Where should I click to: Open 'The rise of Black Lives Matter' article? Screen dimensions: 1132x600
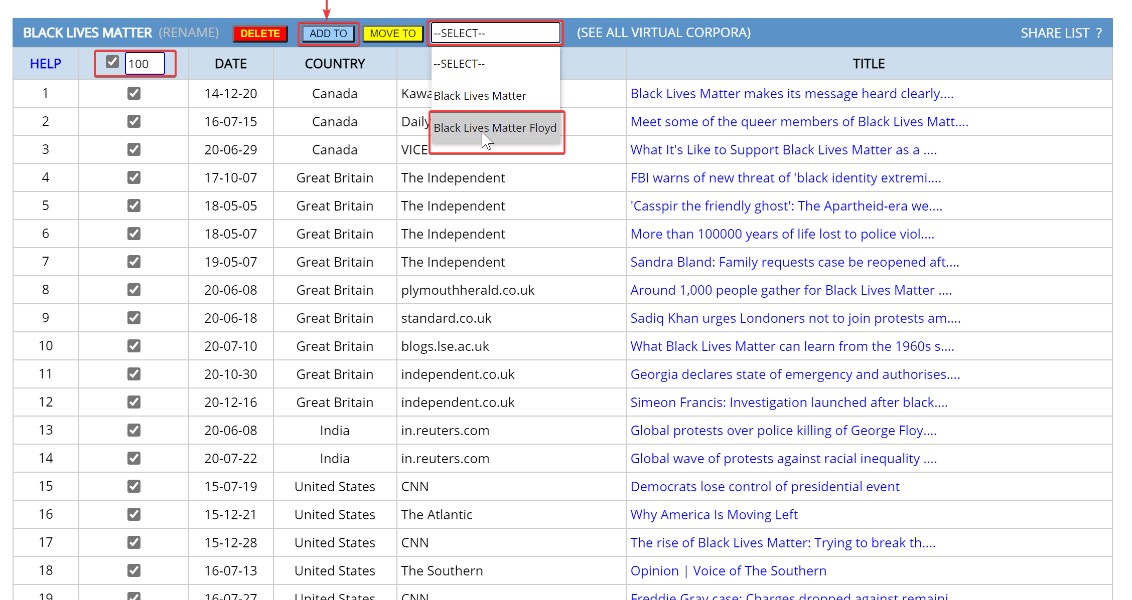[783, 543]
